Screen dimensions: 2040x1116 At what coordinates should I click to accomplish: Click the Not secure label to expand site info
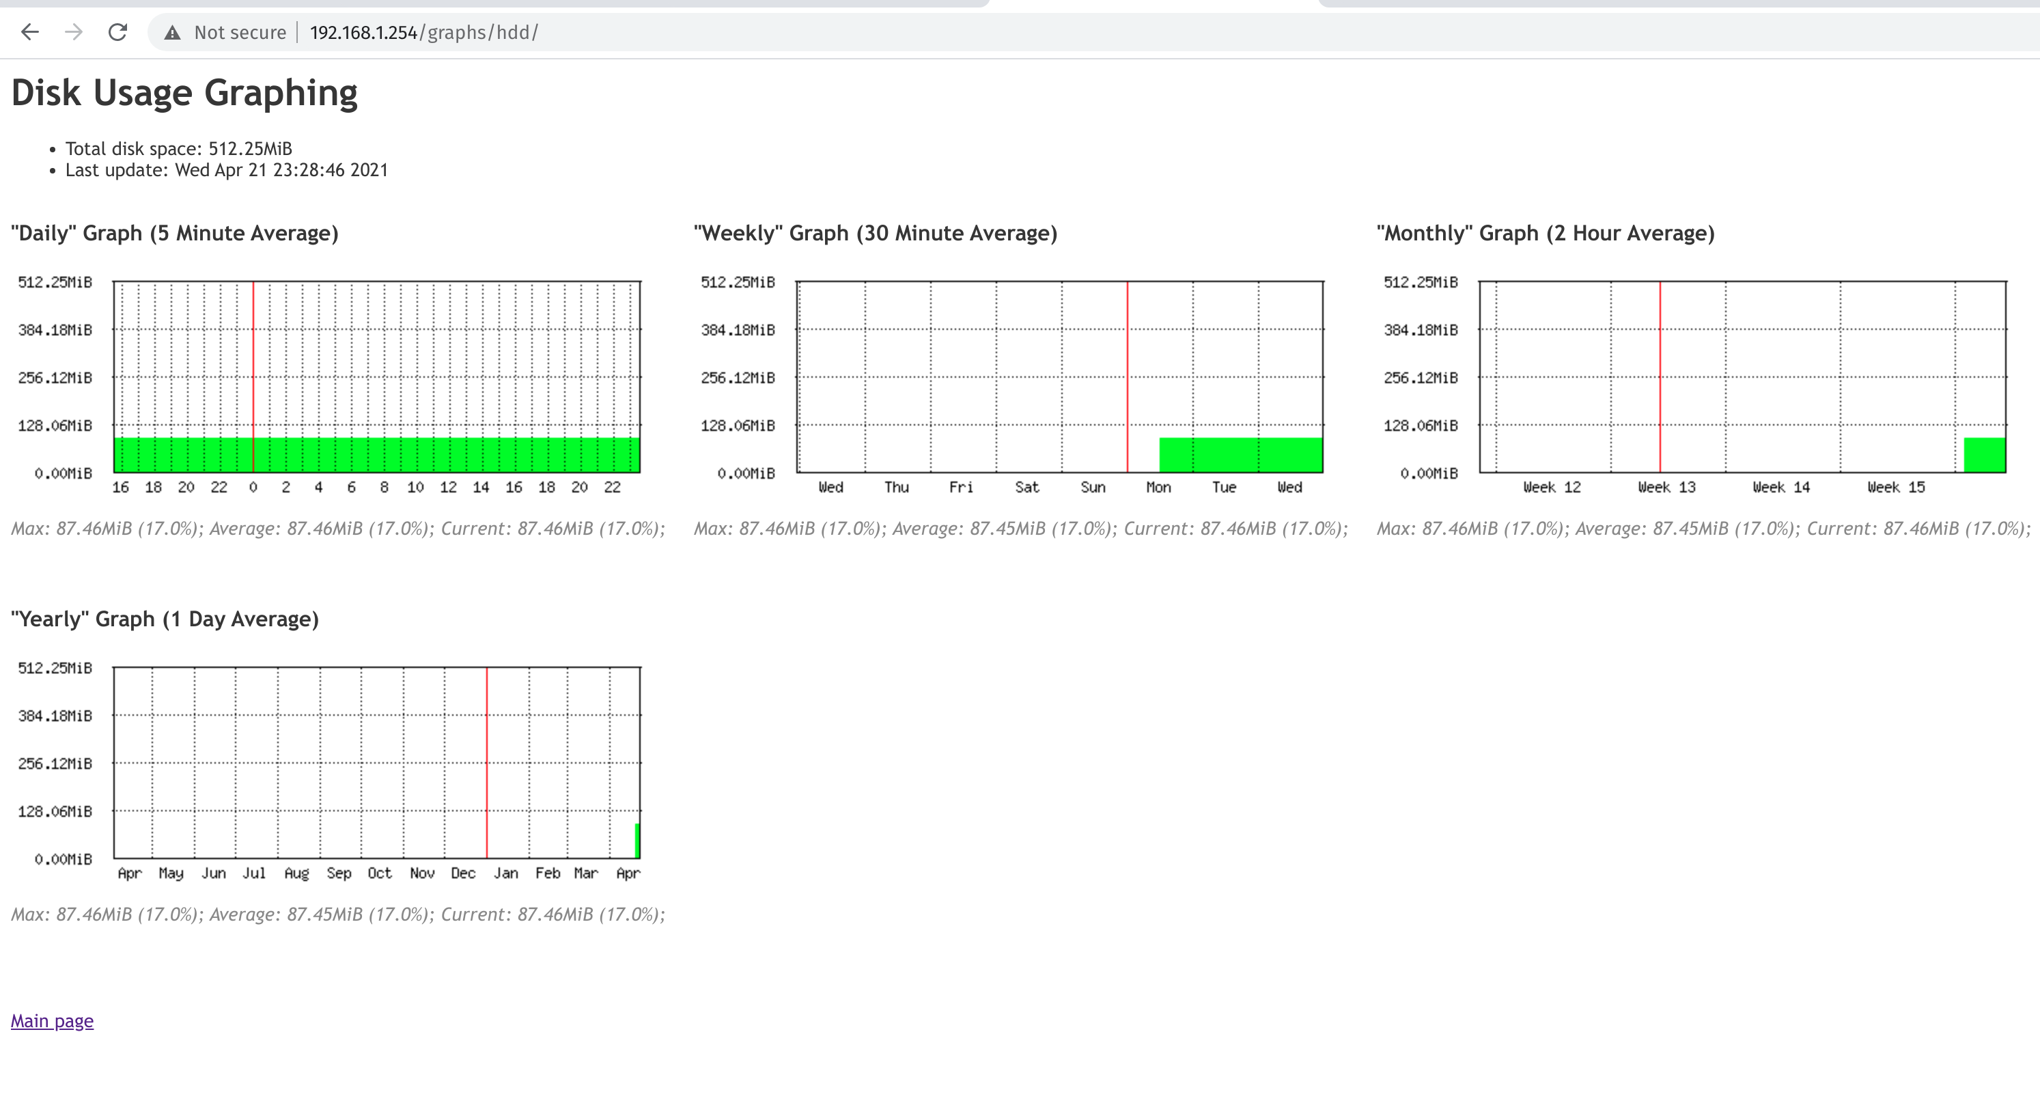[x=240, y=33]
